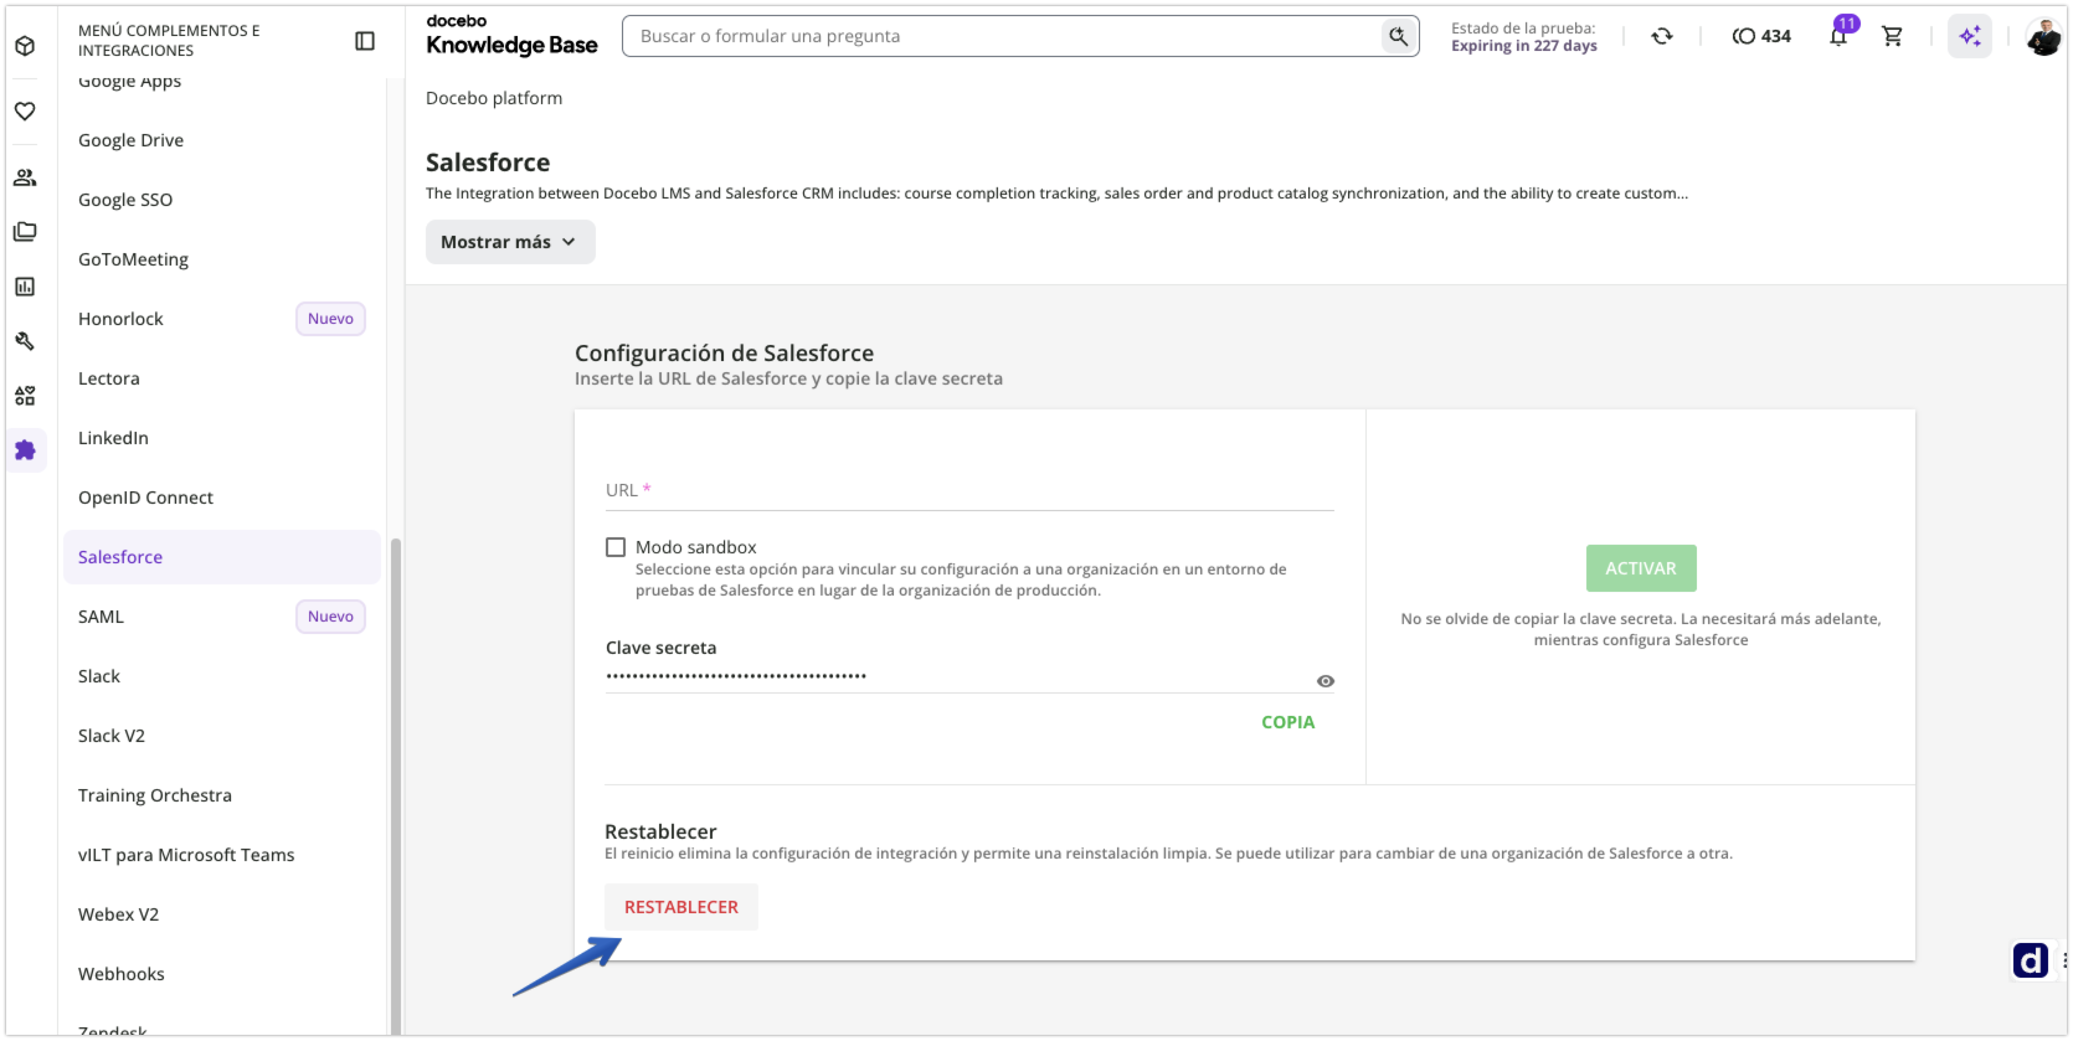Click the Expiring in 227 days link

(x=1523, y=46)
